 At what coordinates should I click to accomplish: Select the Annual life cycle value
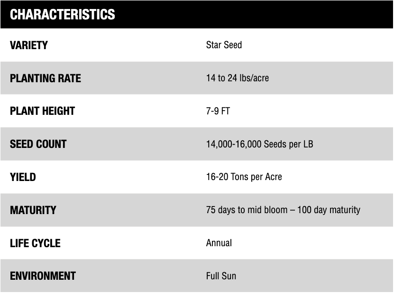point(219,243)
